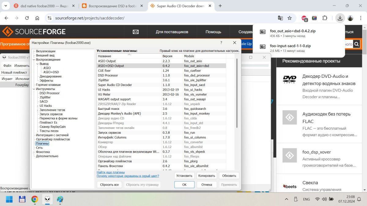367x206 pixels.
Task: Switch to Chrome from taskbar
Action: click(x=35, y=199)
